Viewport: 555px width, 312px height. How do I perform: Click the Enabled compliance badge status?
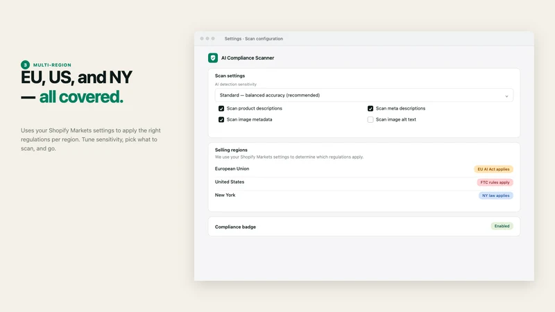[x=502, y=226]
